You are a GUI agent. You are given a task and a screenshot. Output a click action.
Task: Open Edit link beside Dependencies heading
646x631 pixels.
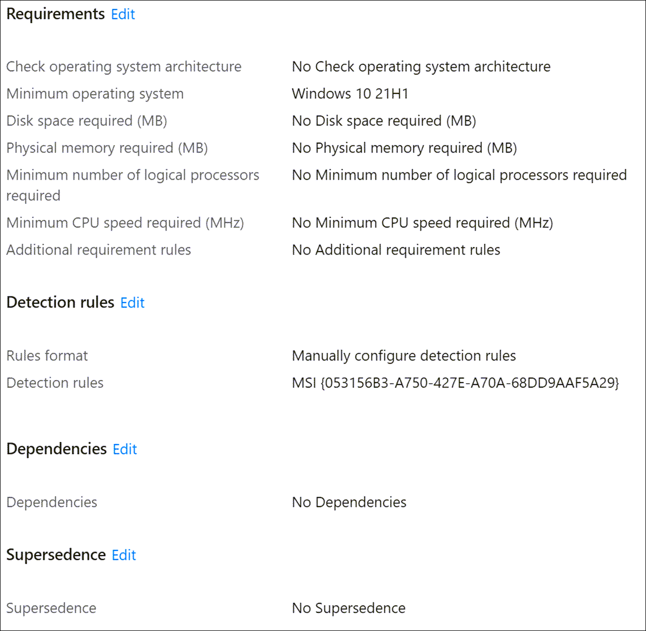point(125,449)
